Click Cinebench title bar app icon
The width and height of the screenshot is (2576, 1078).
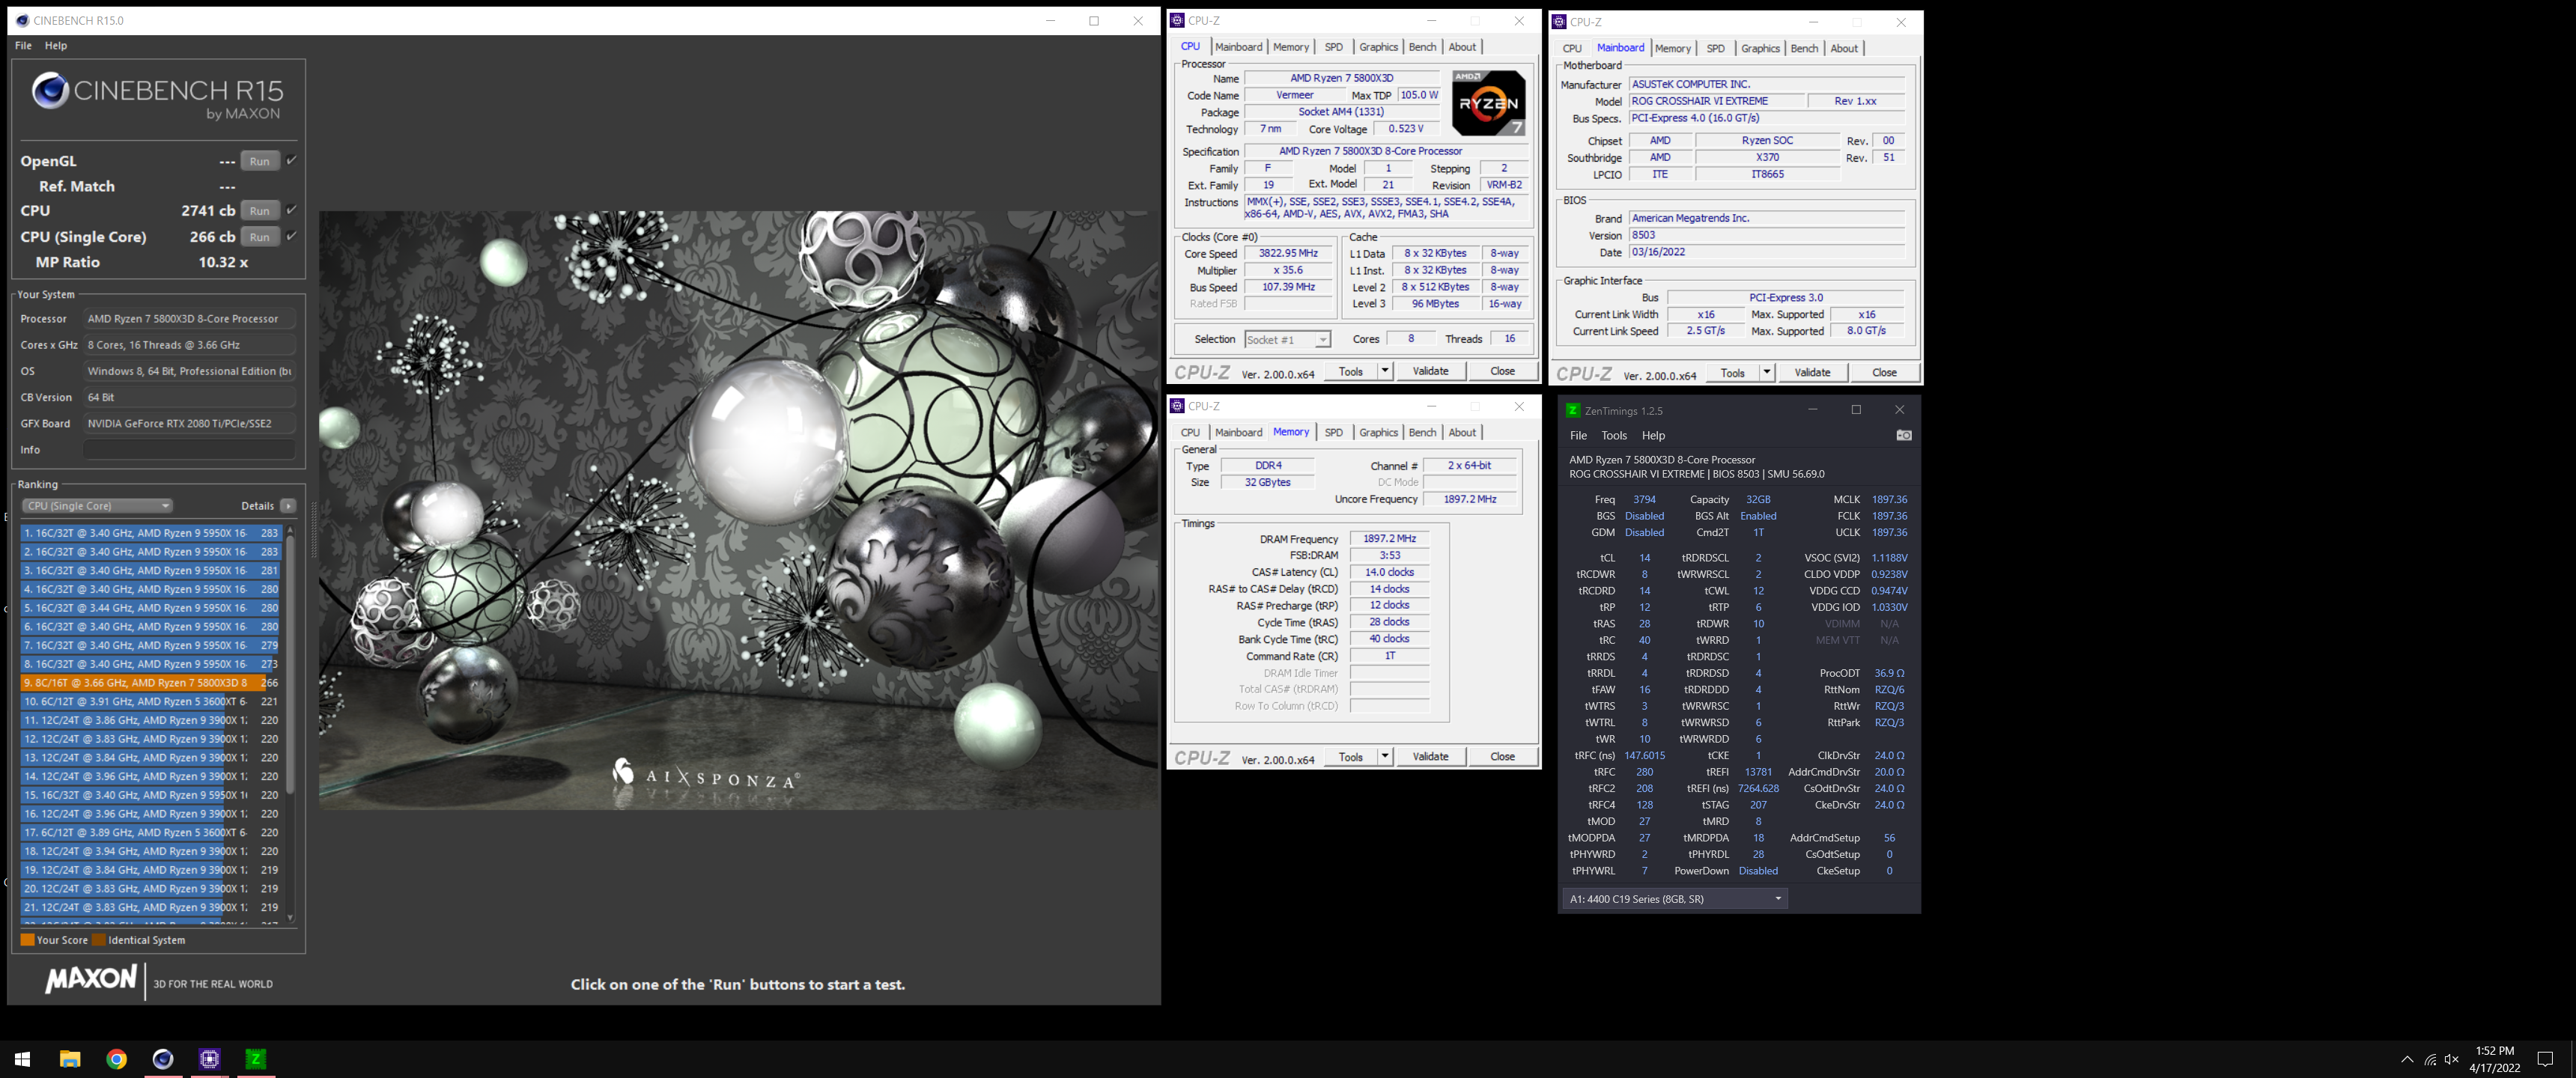tap(22, 20)
